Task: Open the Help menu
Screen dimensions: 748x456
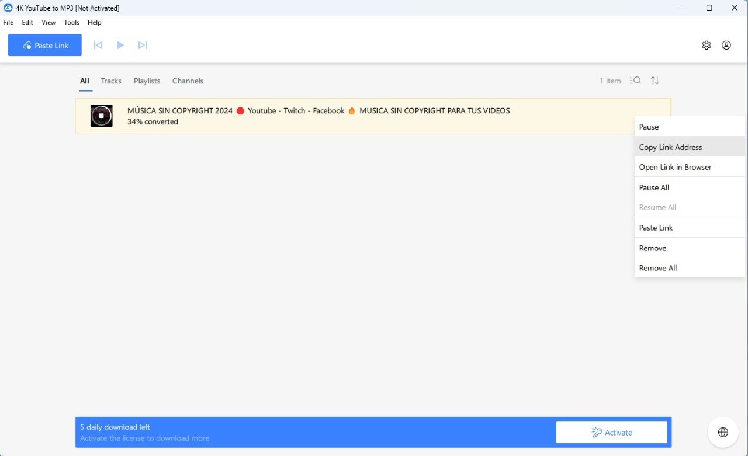Action: click(x=95, y=22)
